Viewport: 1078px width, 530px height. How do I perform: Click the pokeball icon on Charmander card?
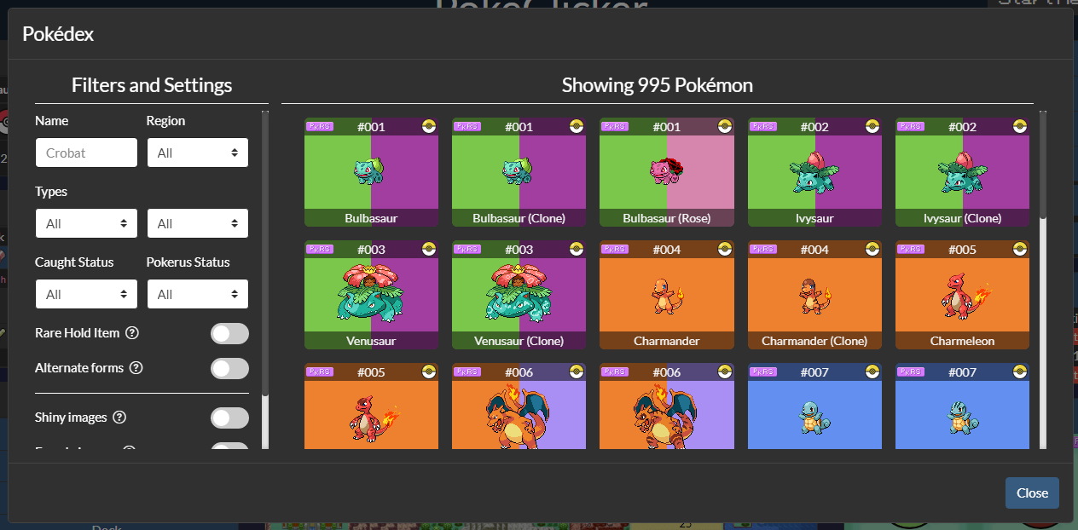[x=725, y=249]
